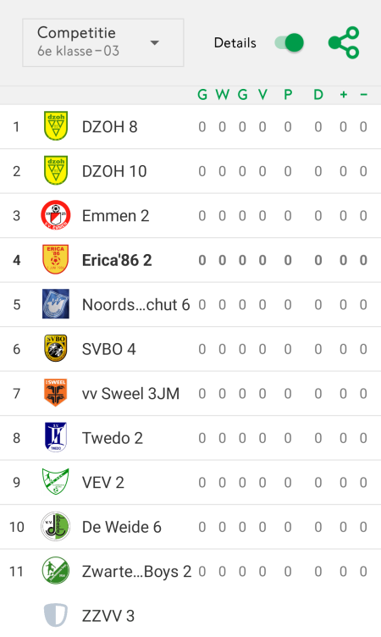Click the orange vv Sweel logo
The image size is (381, 637).
pos(56,392)
